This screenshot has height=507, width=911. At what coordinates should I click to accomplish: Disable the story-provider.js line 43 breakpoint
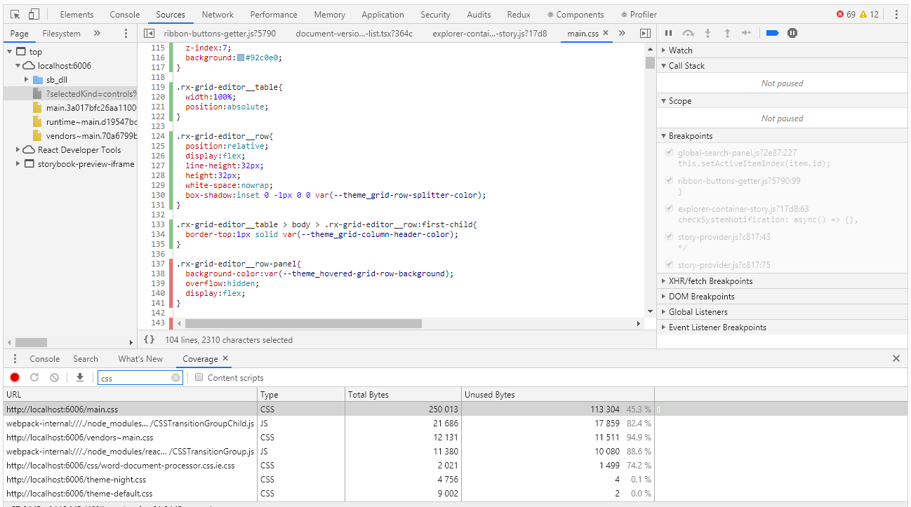pyautogui.click(x=669, y=236)
